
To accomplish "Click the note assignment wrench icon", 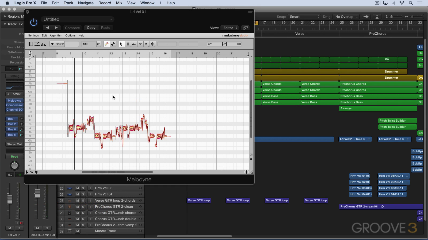I will (x=113, y=44).
